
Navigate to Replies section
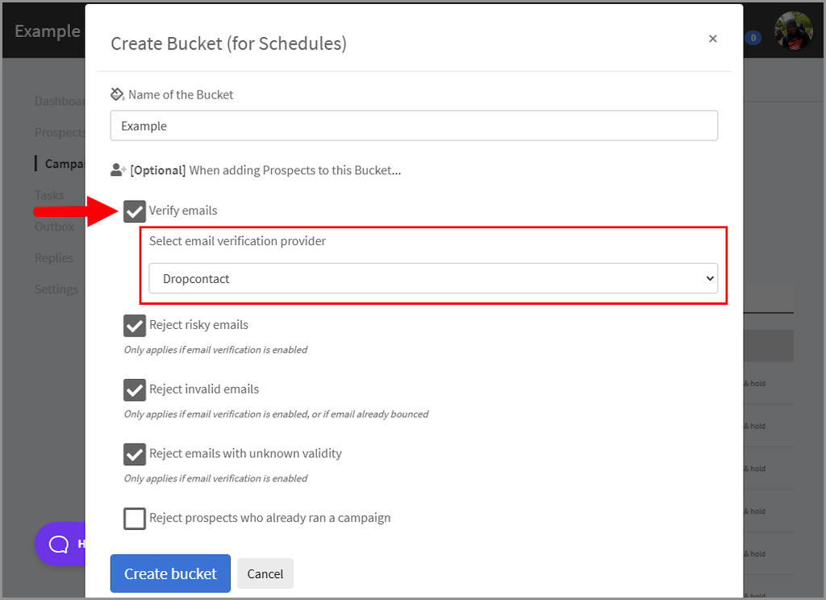pos(54,258)
